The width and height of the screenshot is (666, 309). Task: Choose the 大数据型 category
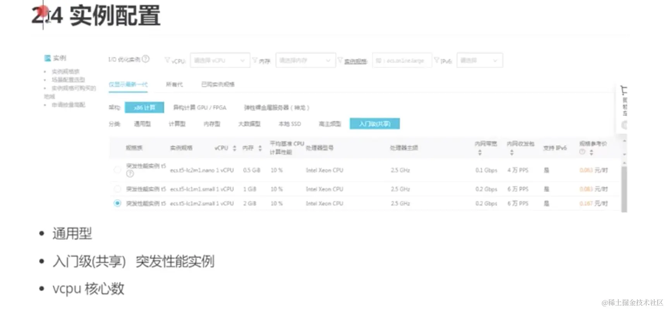coord(249,124)
